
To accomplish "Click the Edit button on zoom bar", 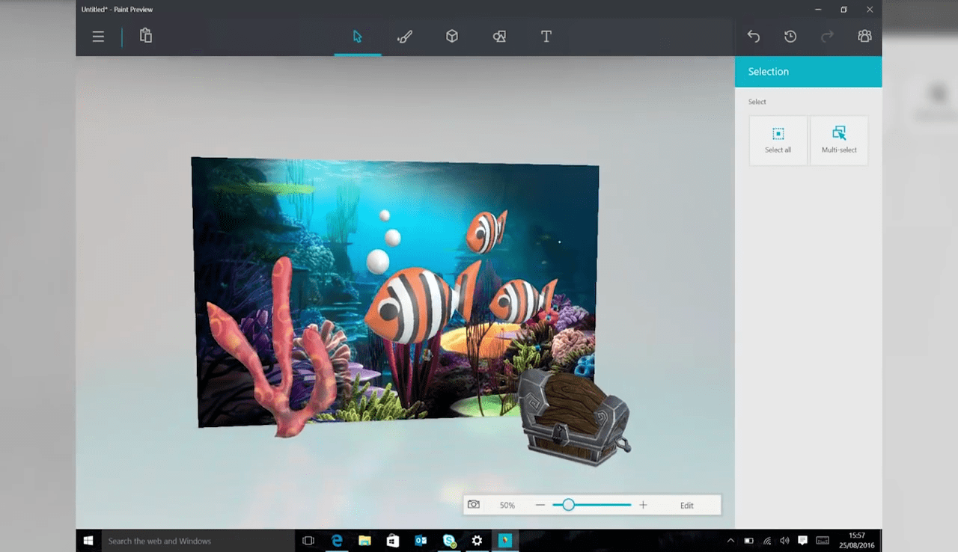I will tap(686, 505).
